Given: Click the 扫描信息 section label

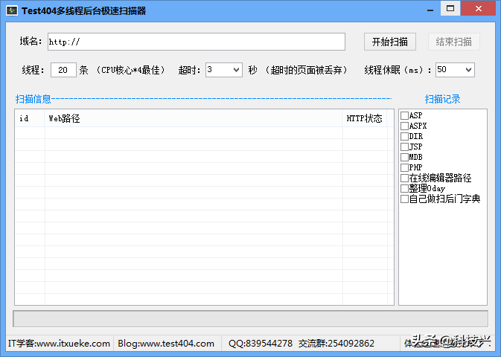Looking at the screenshot, I should tap(33, 99).
